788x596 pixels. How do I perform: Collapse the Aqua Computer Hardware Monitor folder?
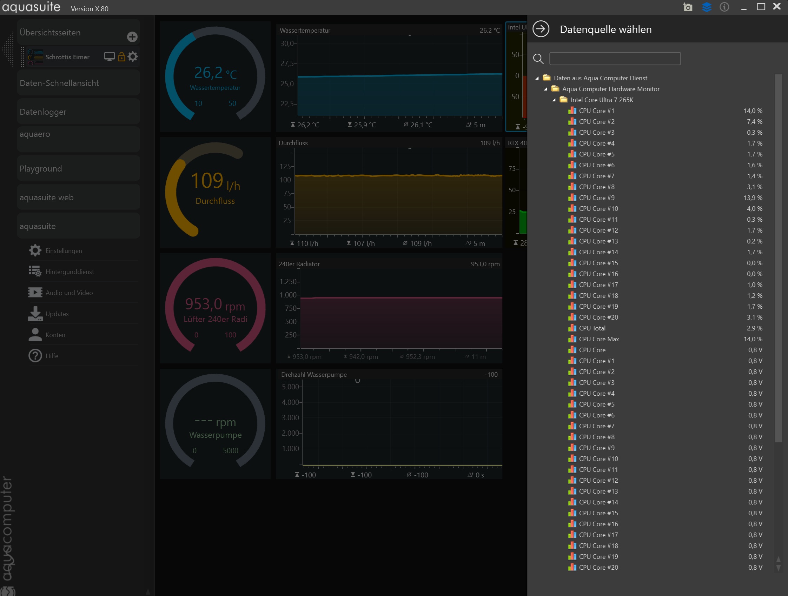(x=545, y=89)
